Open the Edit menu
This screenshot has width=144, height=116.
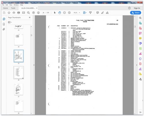[7, 5]
